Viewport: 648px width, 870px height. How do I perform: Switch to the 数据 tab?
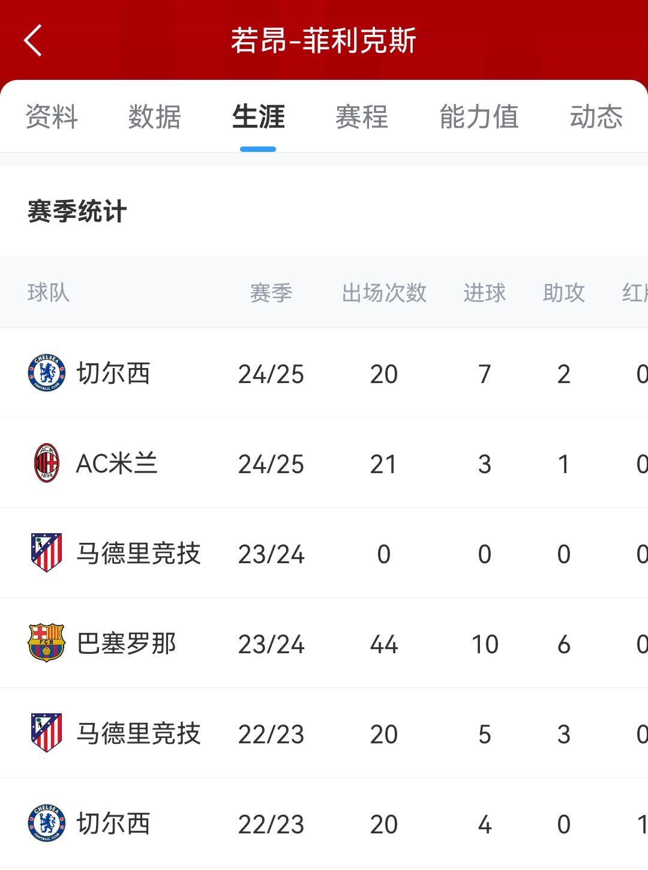(154, 116)
